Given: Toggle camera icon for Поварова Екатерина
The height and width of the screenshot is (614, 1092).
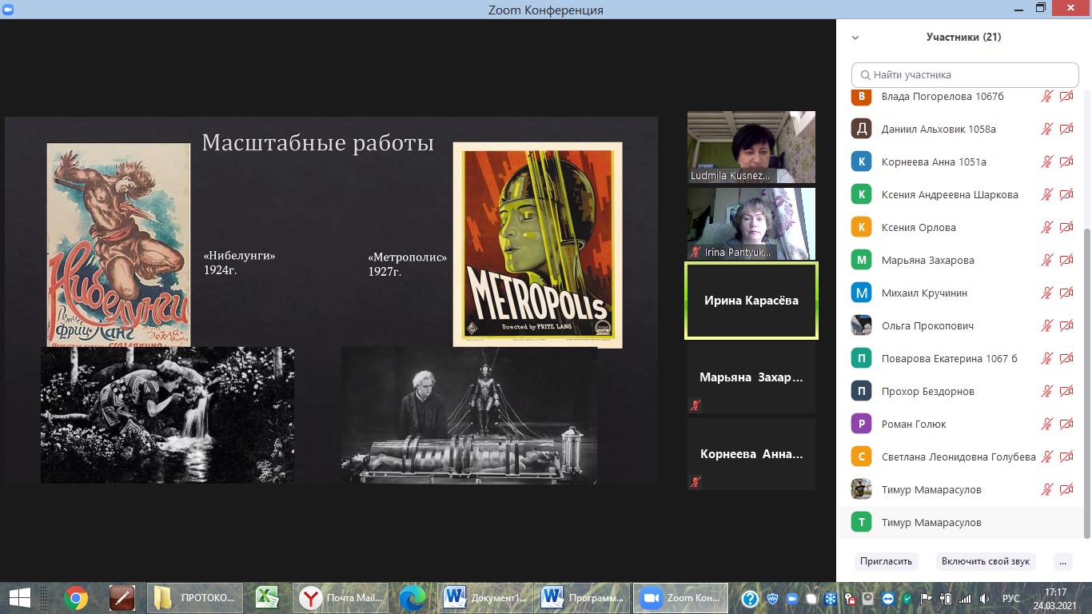Looking at the screenshot, I should click(1066, 358).
